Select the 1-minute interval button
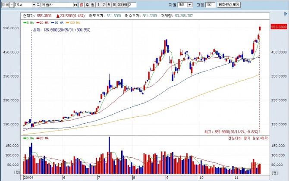This screenshot has height=181, width=289. pos(98,5)
